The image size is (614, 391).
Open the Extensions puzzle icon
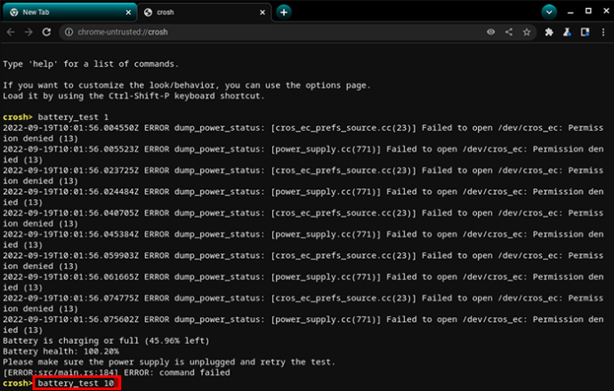pyautogui.click(x=549, y=32)
